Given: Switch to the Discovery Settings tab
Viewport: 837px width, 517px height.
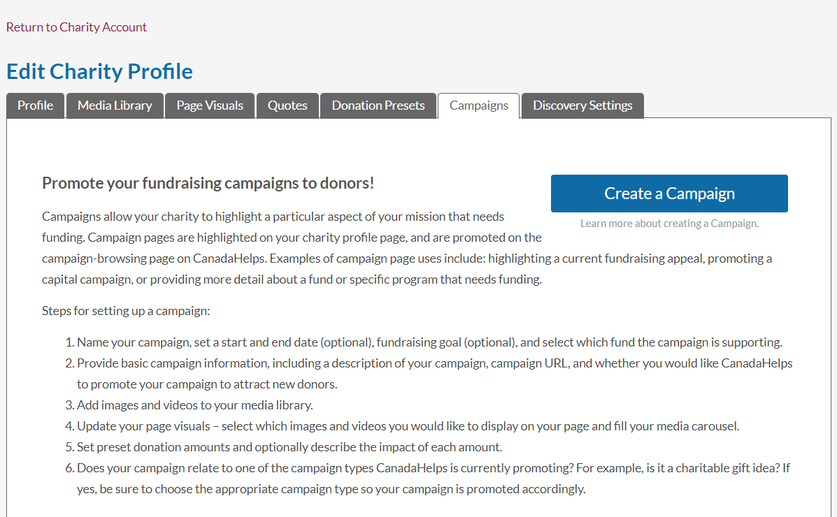Looking at the screenshot, I should [x=582, y=105].
